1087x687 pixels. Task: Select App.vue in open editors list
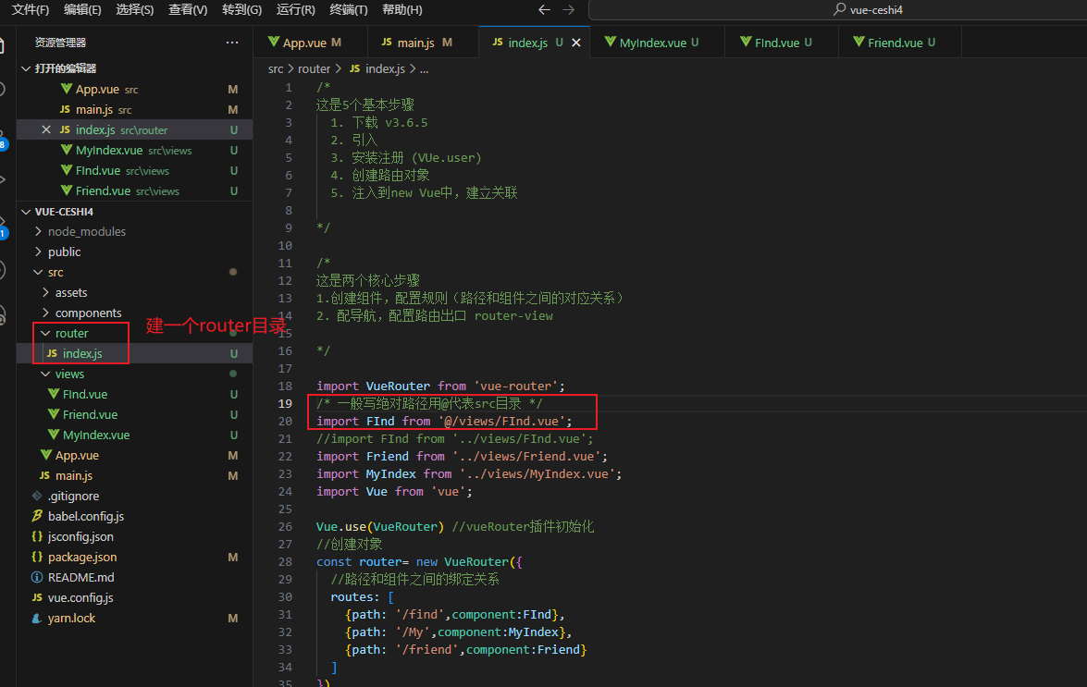pos(134,90)
